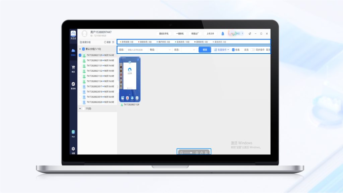Uncheck the TX172020021129 device checkbox
343x193 pixels.
click(80, 55)
